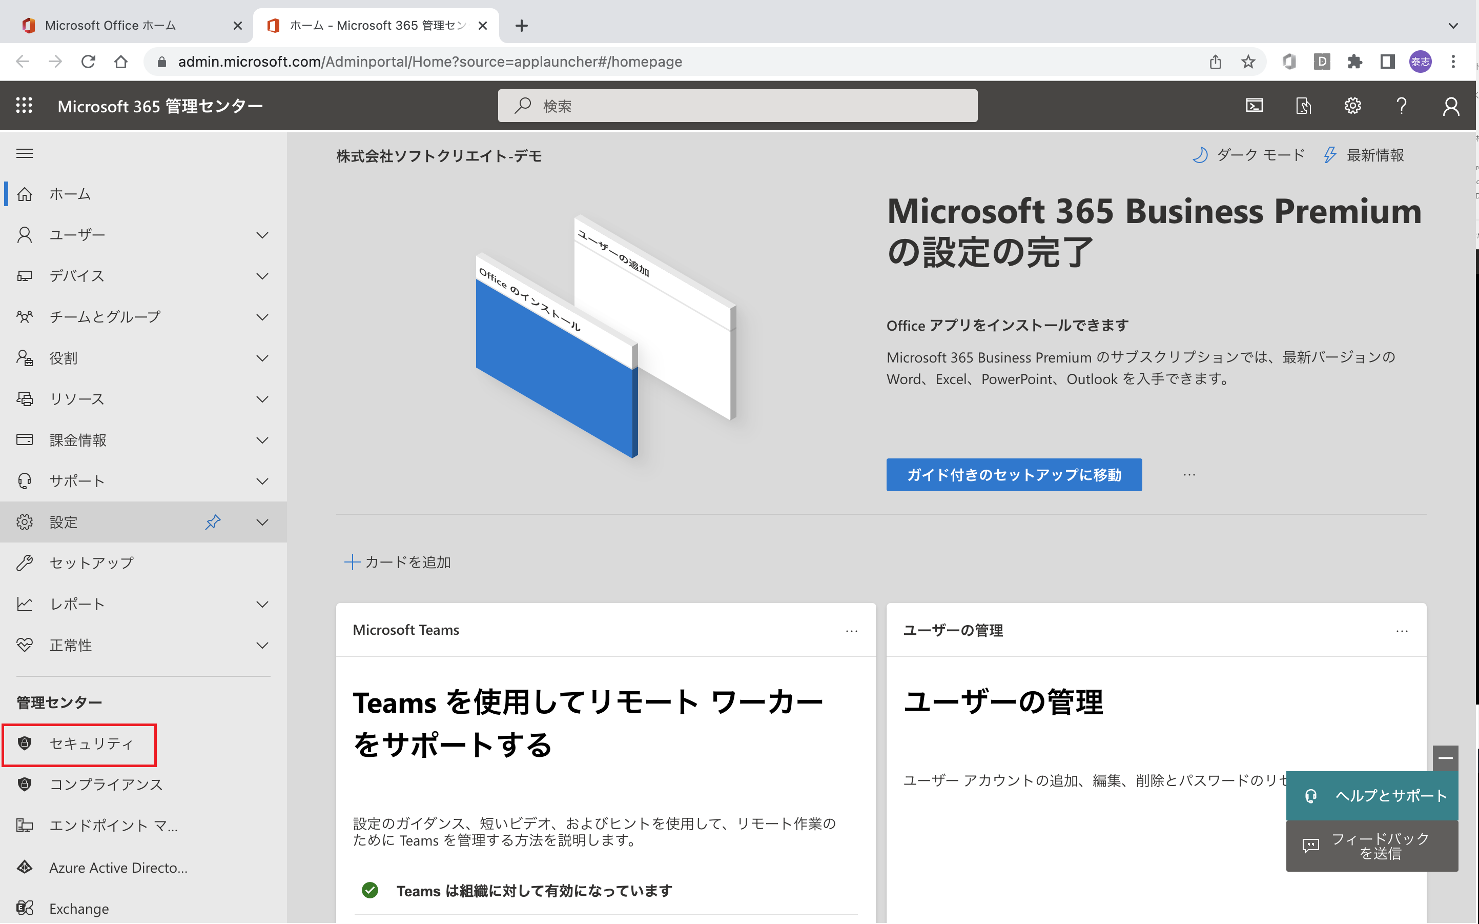
Task: Expand the レポート menu chevron
Action: pos(262,605)
